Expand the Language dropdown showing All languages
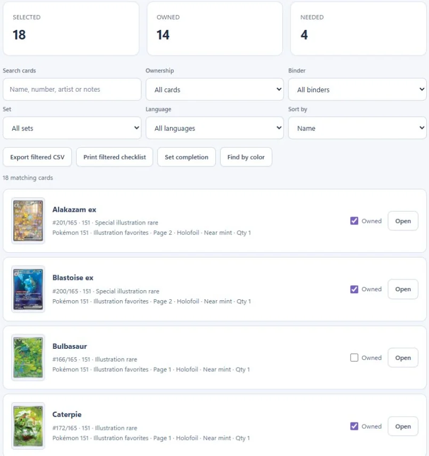The image size is (429, 456). (214, 128)
